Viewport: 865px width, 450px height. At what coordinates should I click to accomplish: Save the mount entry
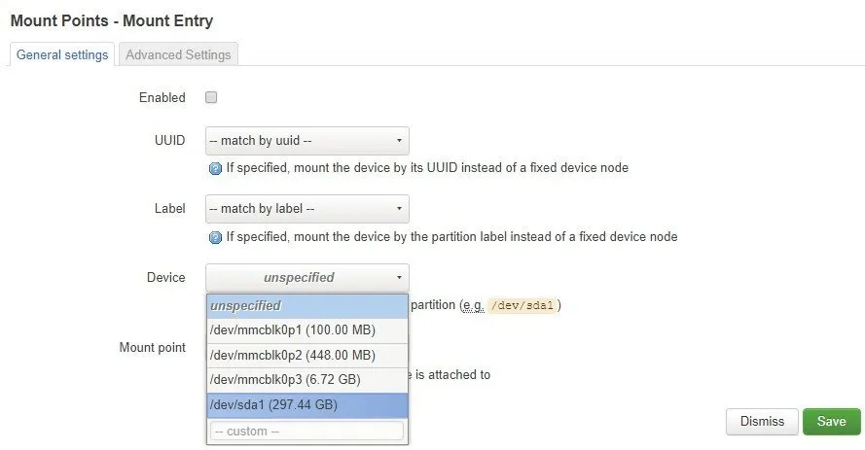coord(831,422)
